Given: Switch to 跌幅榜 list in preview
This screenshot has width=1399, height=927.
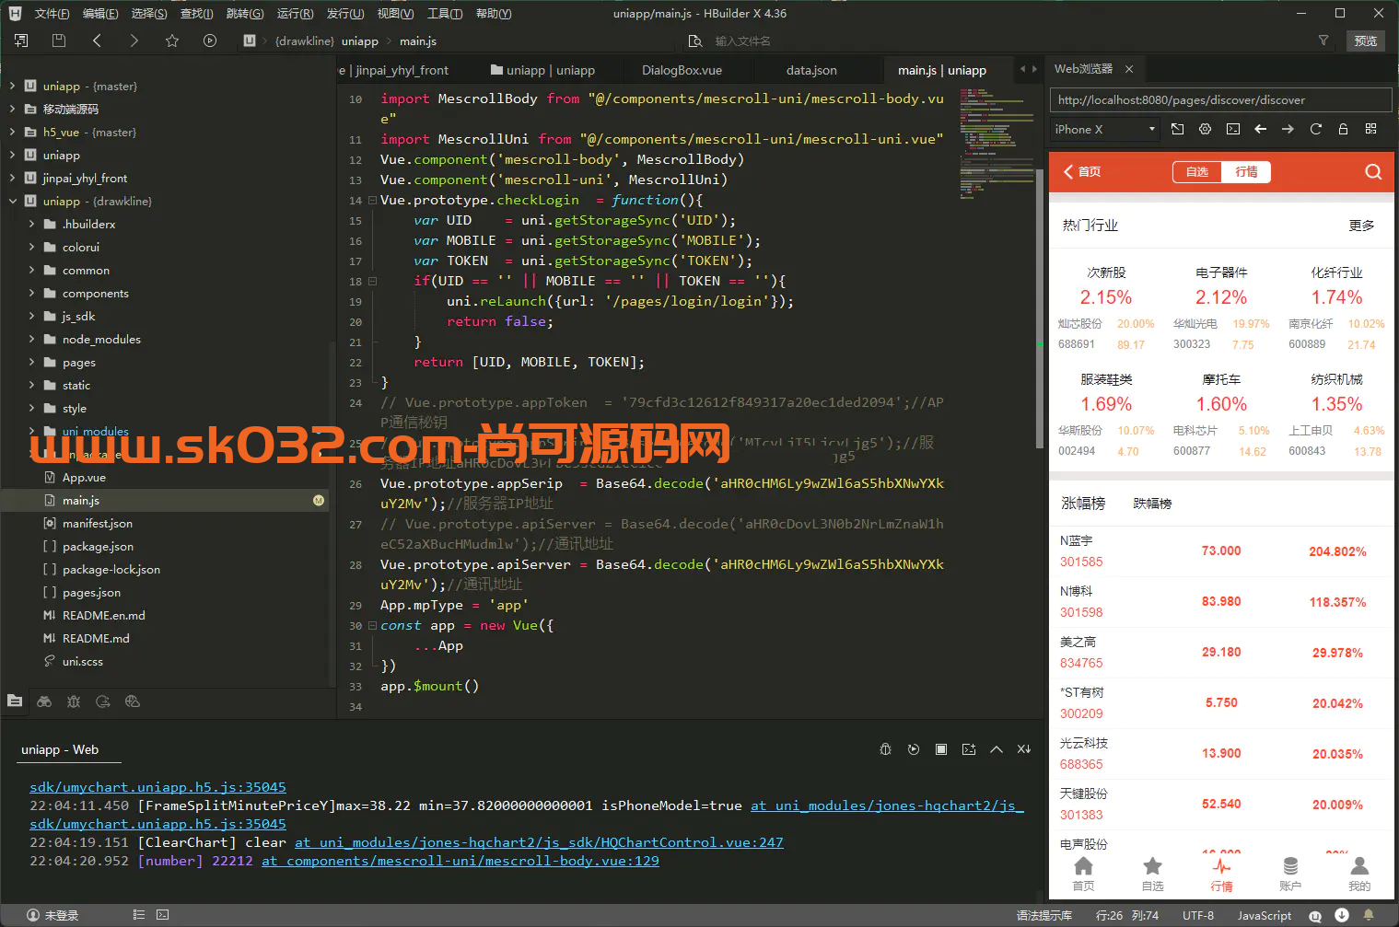Looking at the screenshot, I should [1152, 504].
